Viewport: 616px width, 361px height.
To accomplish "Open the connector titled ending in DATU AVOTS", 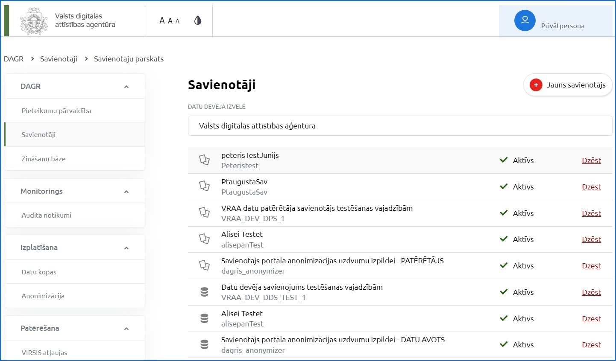I will 333,340.
